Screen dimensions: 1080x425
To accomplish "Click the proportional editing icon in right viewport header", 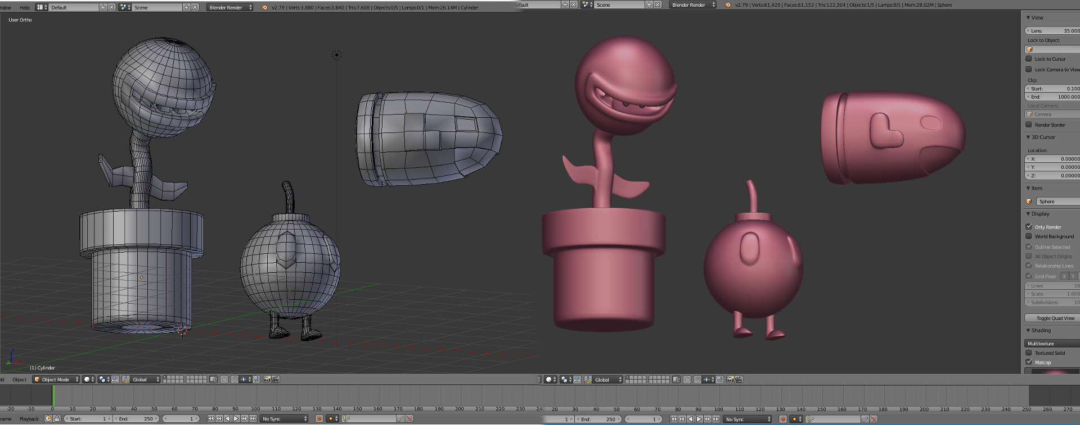I will click(687, 380).
